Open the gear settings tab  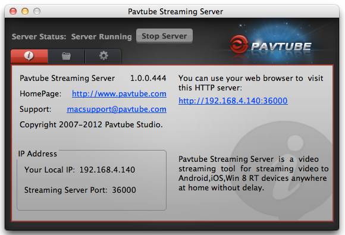(103, 57)
